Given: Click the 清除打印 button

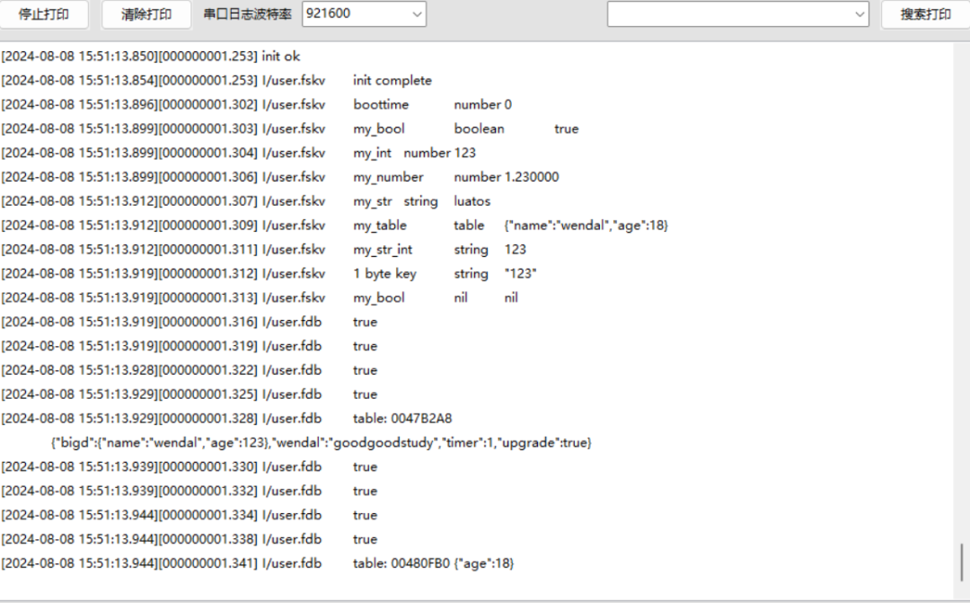Looking at the screenshot, I should pos(146,14).
